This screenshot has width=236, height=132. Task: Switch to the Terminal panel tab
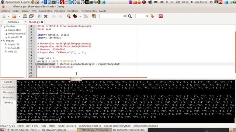pos(8,103)
